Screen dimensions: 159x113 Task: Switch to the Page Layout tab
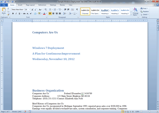(x=30, y=5)
